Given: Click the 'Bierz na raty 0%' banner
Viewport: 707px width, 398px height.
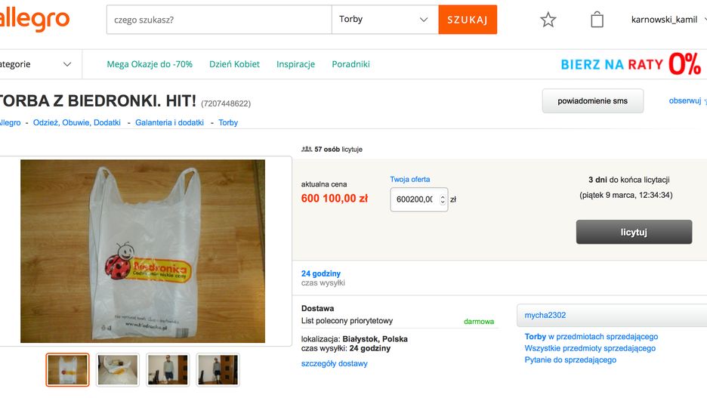Looking at the screenshot, I should [631, 65].
